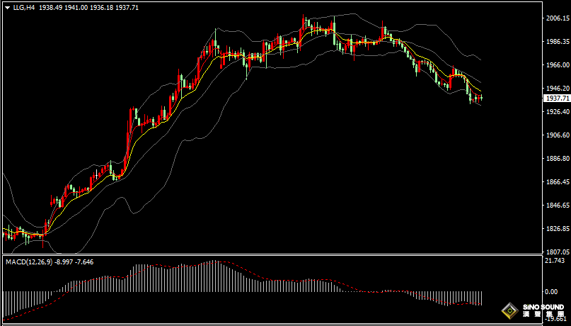
Task: Click the 1946.20 price axis label
Action: [x=556, y=89]
